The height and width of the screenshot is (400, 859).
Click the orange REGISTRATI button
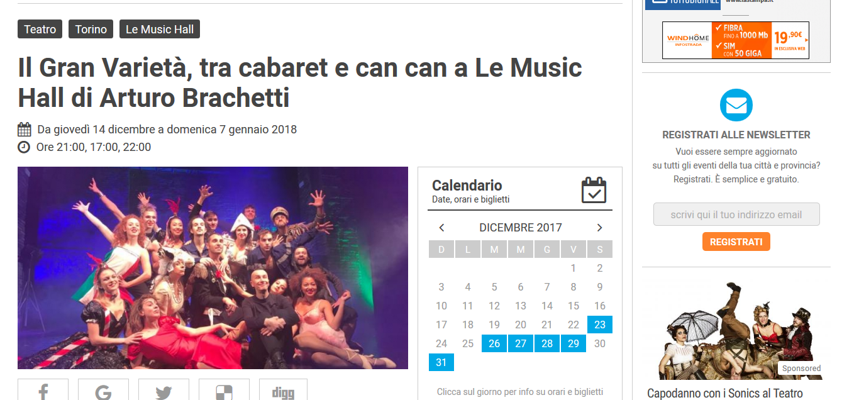pos(736,242)
